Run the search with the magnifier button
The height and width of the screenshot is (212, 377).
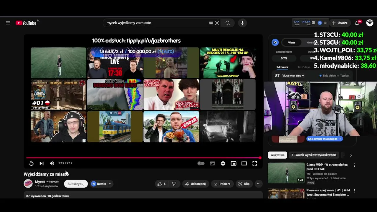228,23
